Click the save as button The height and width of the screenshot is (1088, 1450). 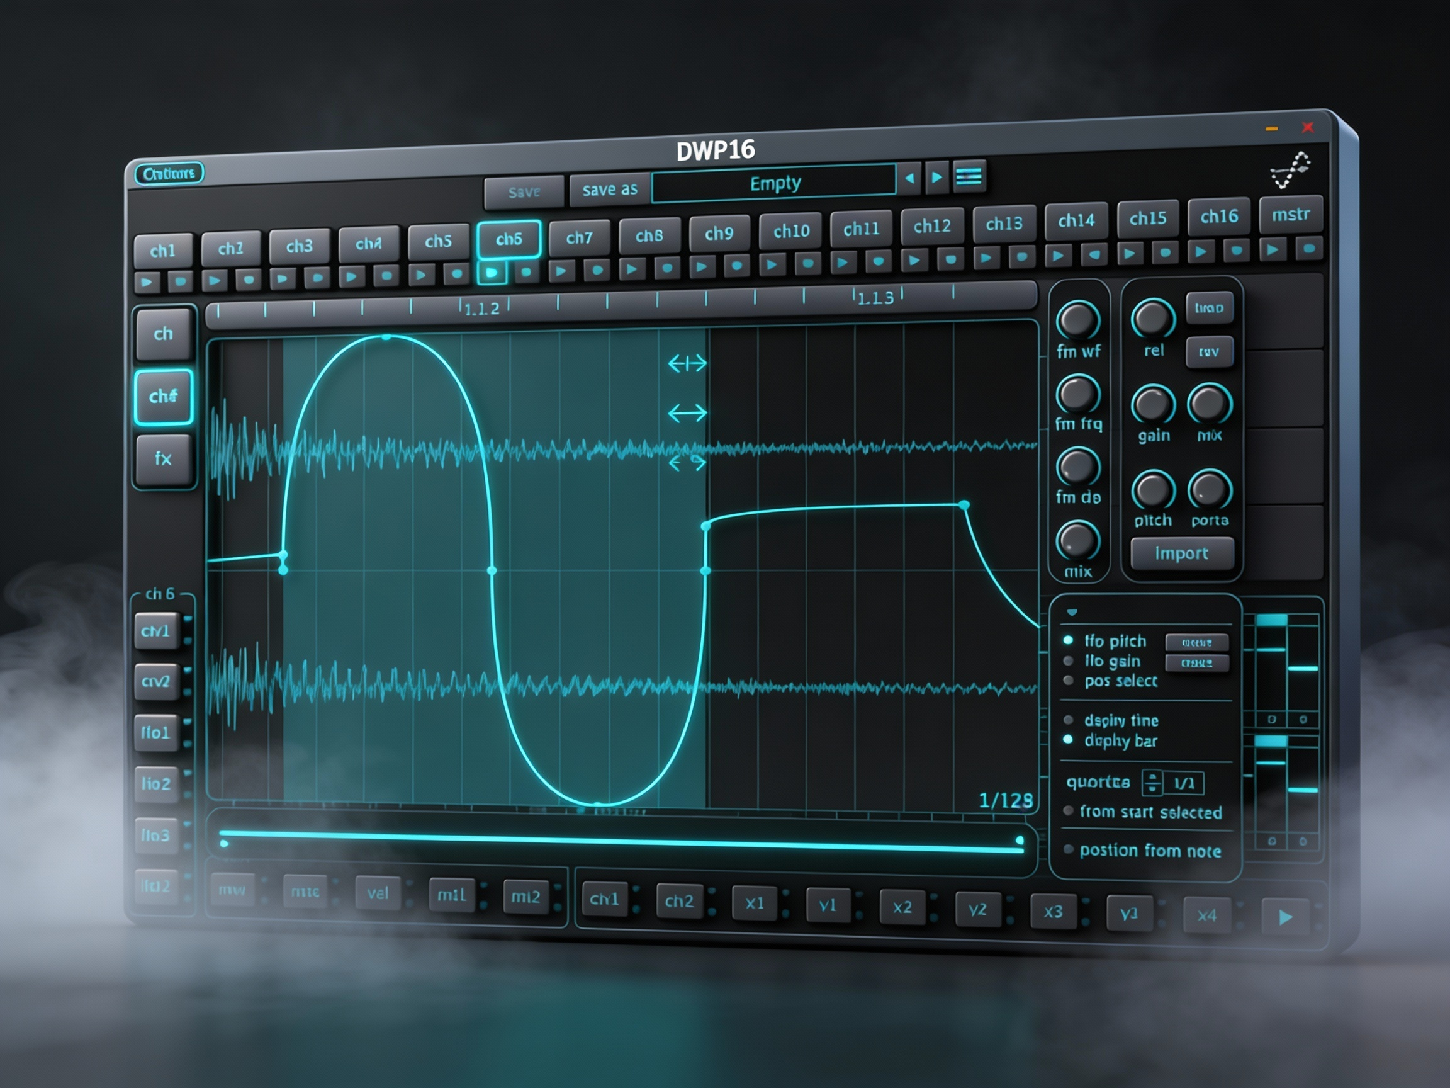pos(610,190)
